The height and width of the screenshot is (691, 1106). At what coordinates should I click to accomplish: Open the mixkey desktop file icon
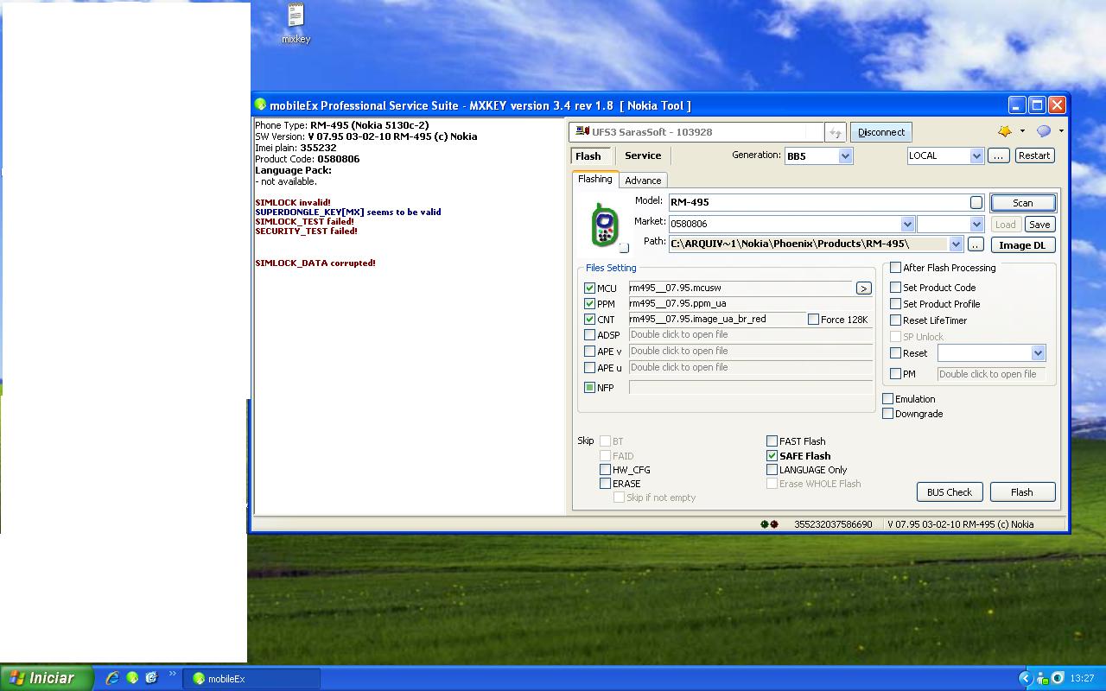point(296,23)
